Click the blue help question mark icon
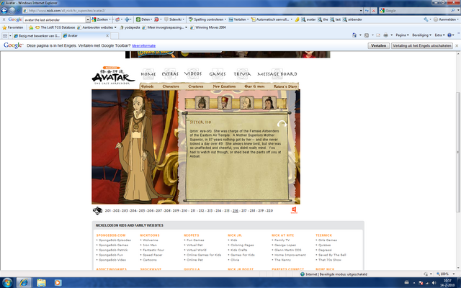Image resolution: width=461 pixels, height=288 pixels. tap(449, 35)
